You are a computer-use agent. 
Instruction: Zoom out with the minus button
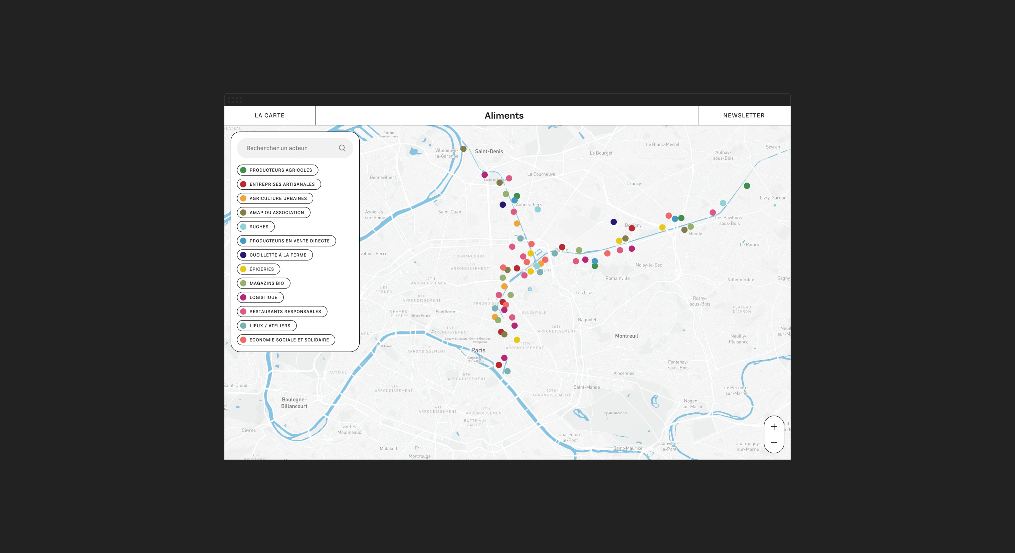click(x=774, y=442)
